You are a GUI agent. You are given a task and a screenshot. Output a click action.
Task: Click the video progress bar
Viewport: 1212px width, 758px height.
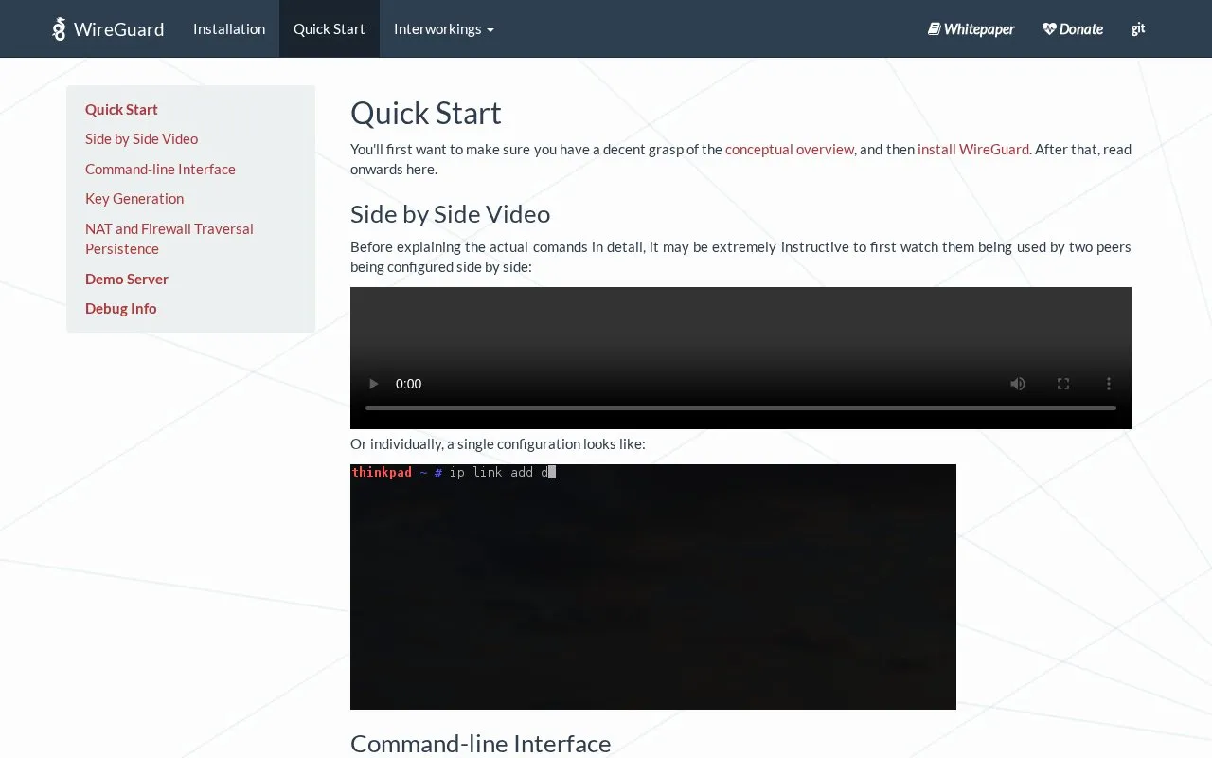tap(740, 408)
